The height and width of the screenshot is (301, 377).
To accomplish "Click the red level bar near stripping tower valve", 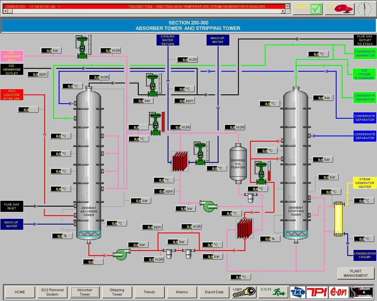I will (269, 170).
